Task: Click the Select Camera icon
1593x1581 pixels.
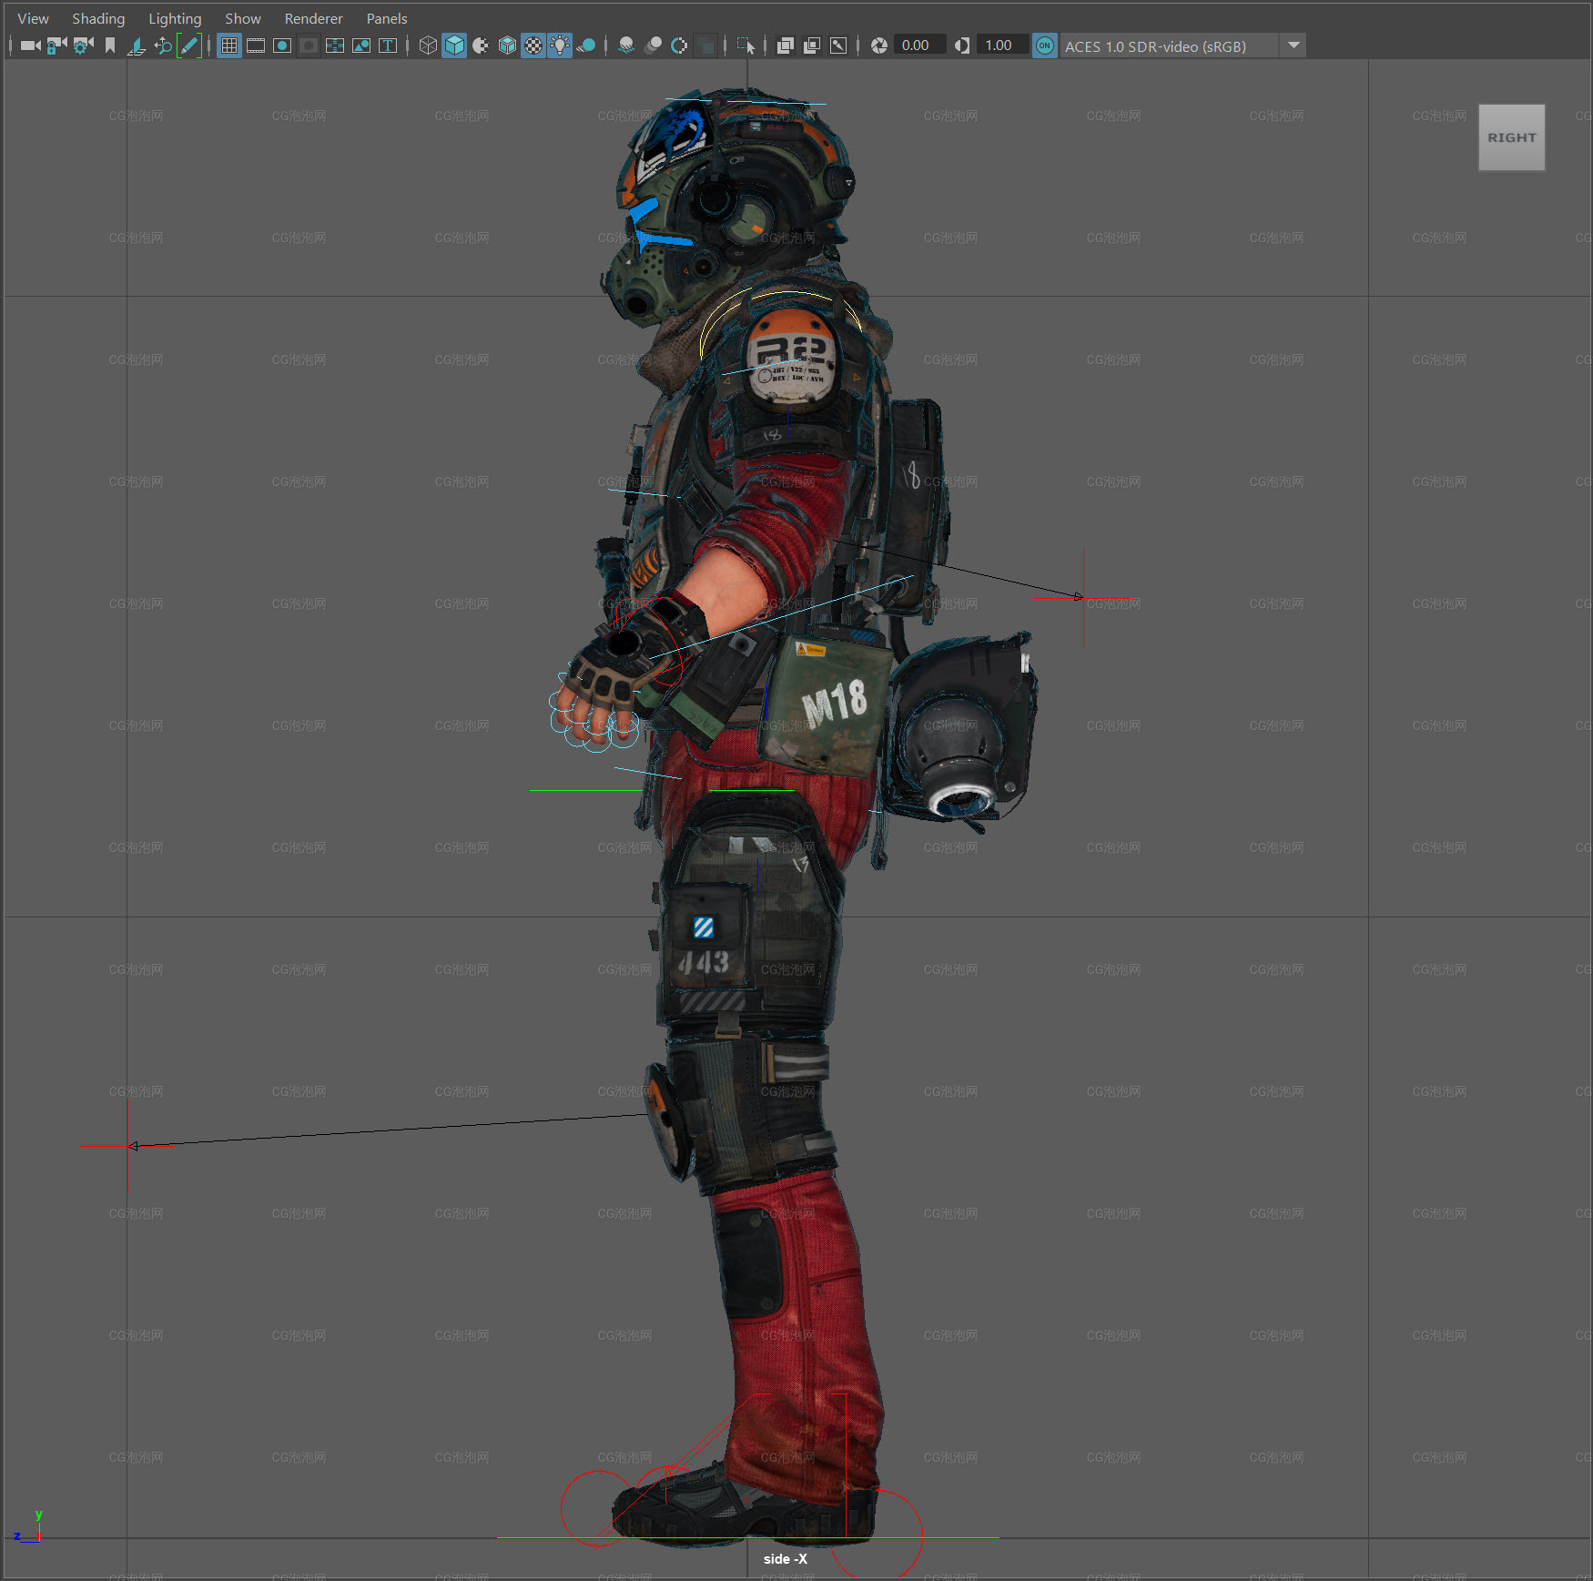Action: click(31, 46)
